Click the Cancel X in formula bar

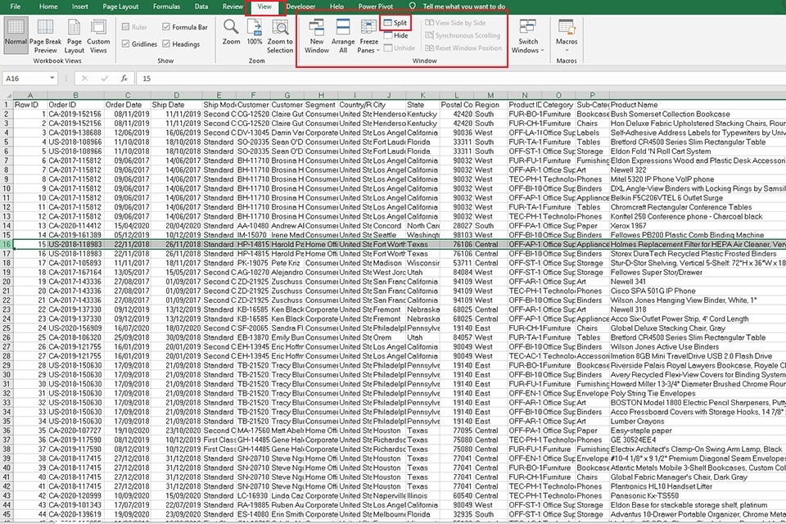(84, 79)
